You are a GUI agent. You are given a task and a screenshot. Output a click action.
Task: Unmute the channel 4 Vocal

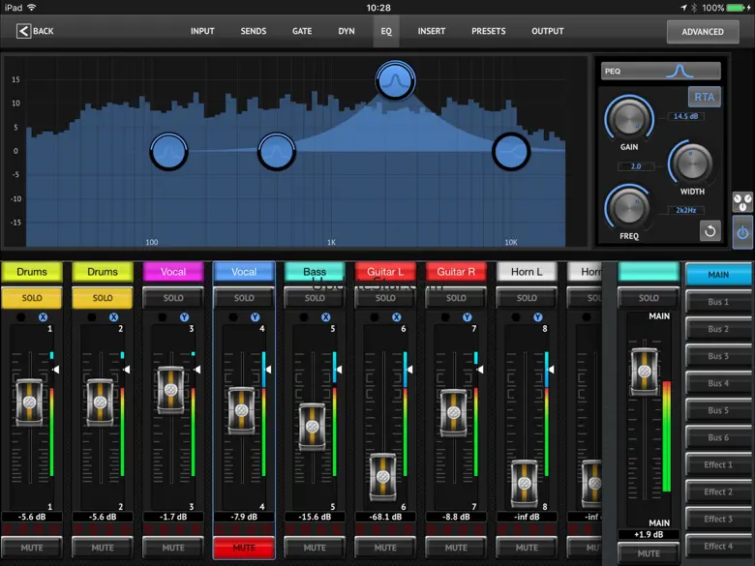tap(244, 548)
